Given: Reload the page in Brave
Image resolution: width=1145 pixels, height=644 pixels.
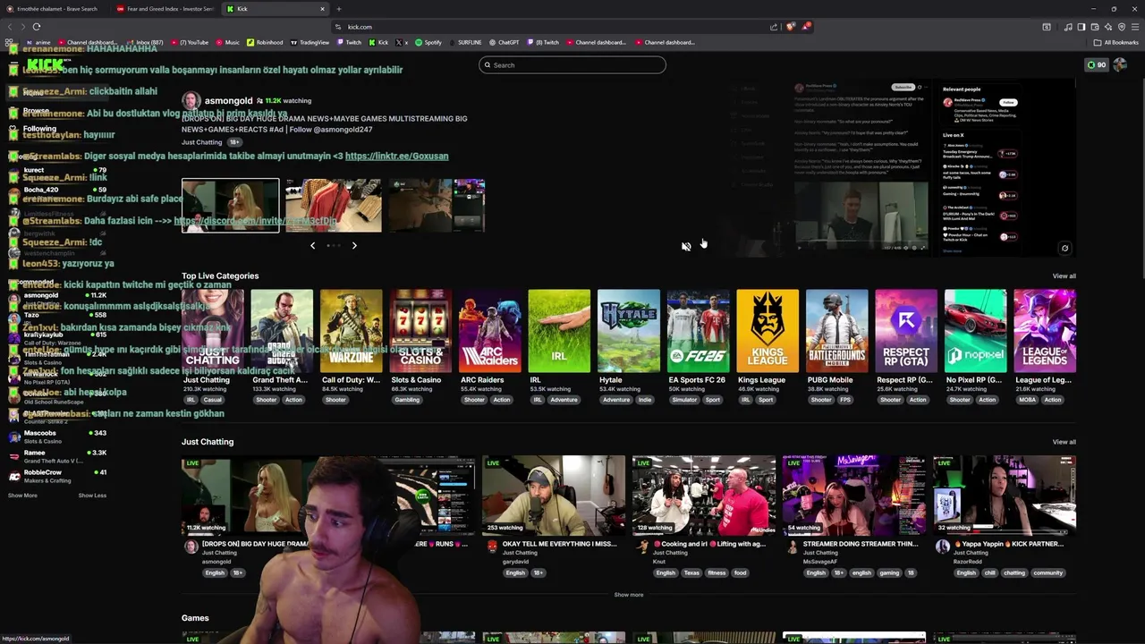Looking at the screenshot, I should 37,27.
